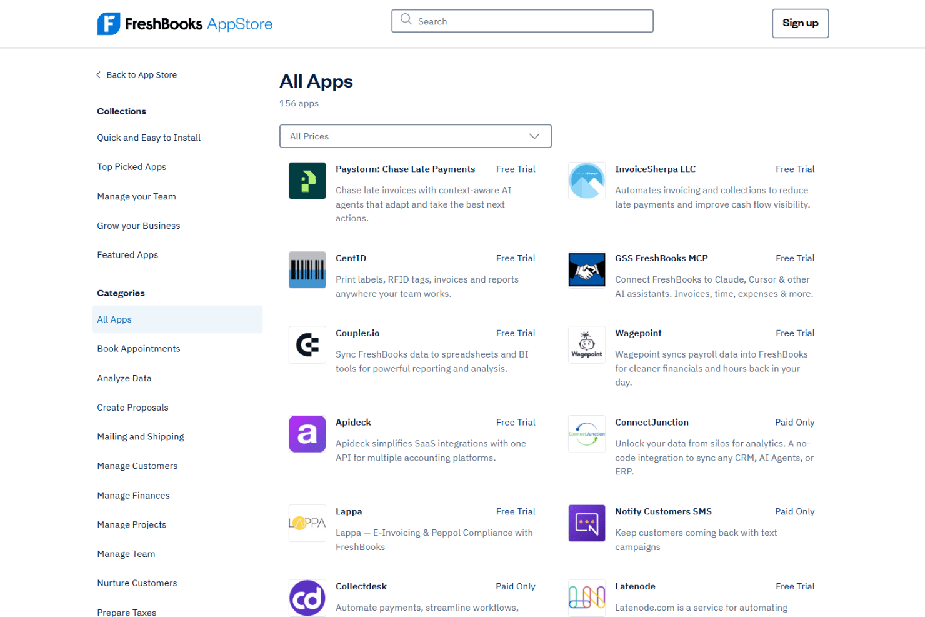Open the Wagepoint app icon

587,345
